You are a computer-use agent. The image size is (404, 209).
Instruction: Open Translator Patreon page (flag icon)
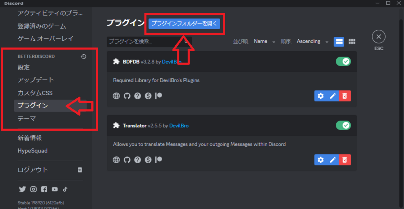coord(158,160)
